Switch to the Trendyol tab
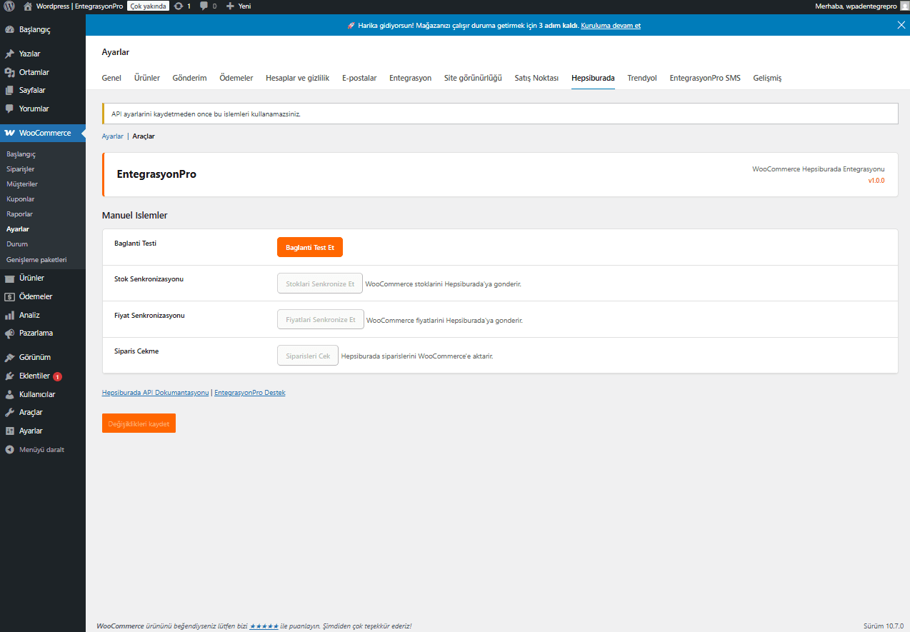This screenshot has height=632, width=910. pos(642,78)
